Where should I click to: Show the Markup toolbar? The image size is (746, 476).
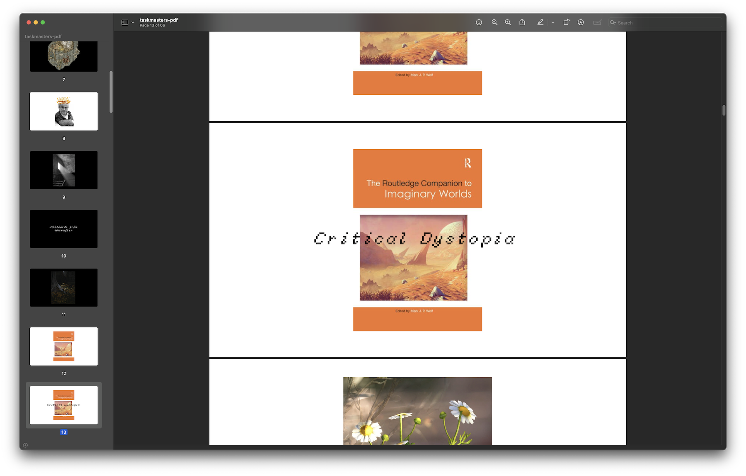(x=581, y=22)
